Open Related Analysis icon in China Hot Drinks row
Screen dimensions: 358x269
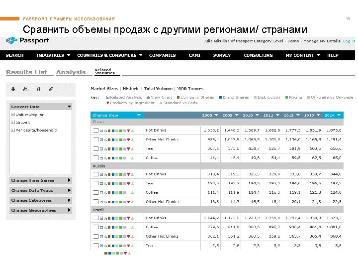[101, 131]
